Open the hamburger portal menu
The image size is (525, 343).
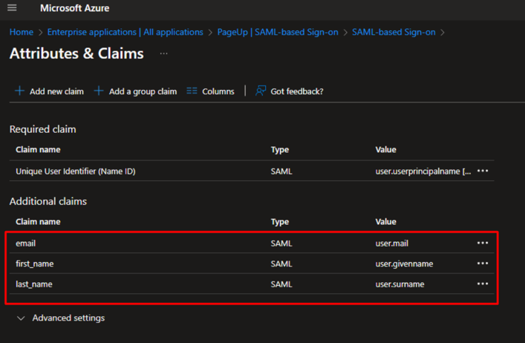(x=12, y=8)
